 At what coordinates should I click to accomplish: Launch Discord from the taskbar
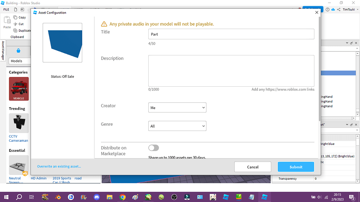point(97,197)
